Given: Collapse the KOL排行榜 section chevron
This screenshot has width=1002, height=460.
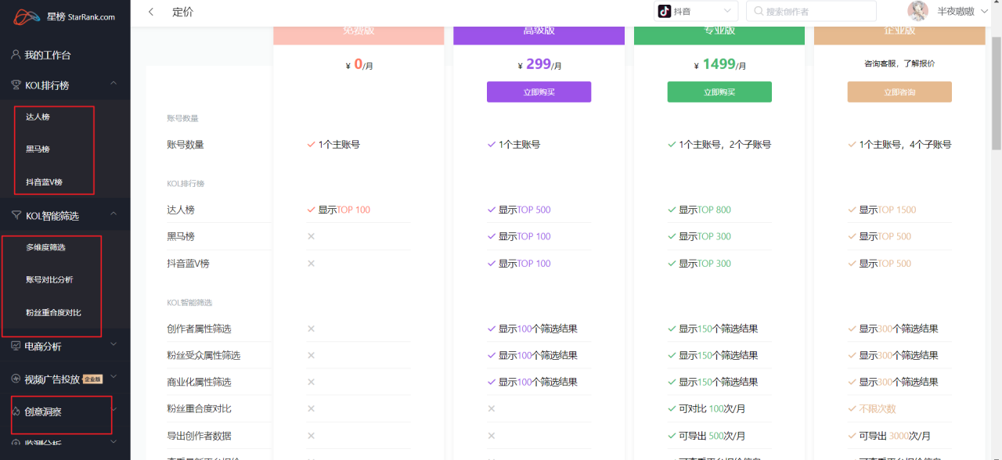Looking at the screenshot, I should 113,84.
